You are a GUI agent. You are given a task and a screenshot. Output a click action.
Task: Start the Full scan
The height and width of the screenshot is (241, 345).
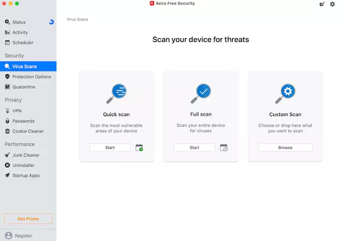(x=194, y=147)
